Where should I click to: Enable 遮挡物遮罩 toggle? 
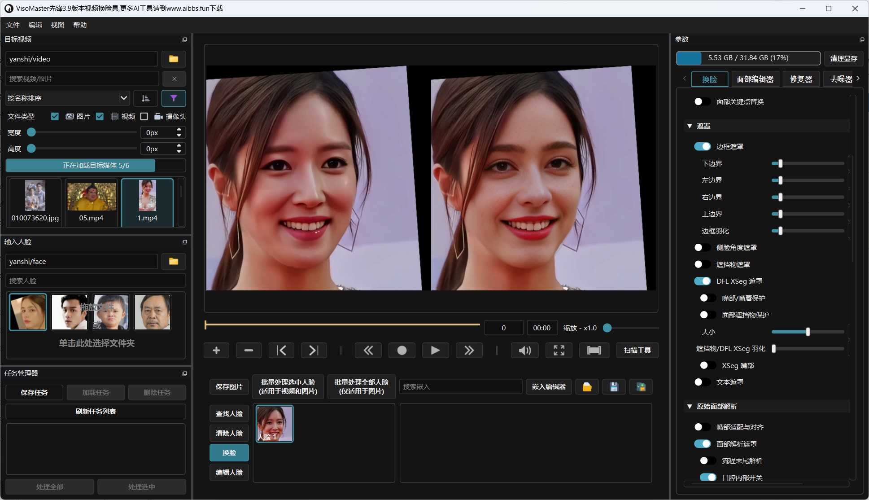click(702, 264)
